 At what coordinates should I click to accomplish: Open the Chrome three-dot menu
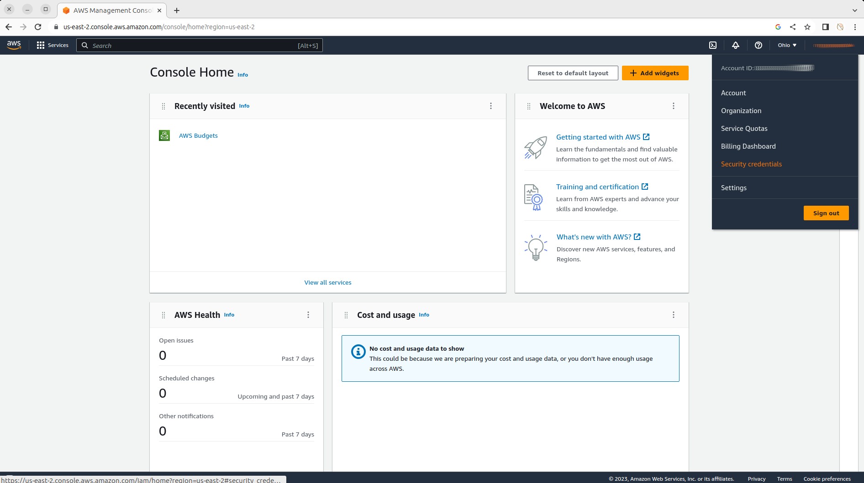coord(855,27)
